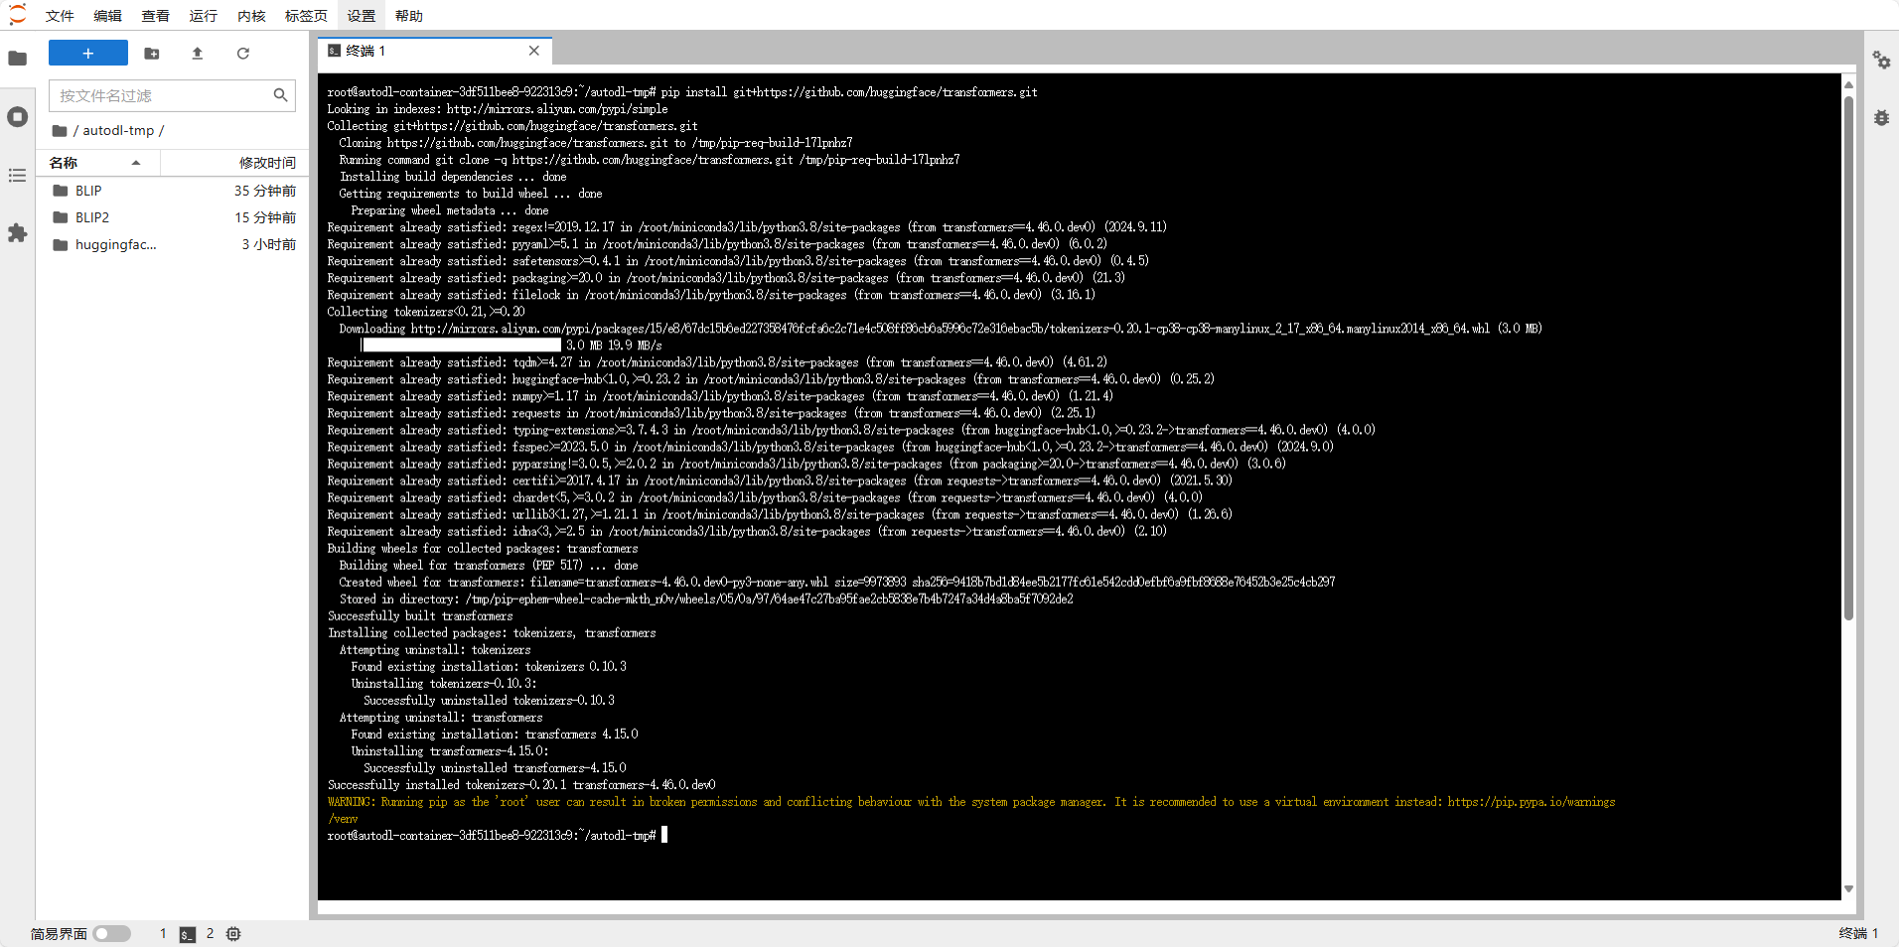Viewport: 1899px width, 947px height.
Task: Click the terminal count icon in status bar
Action: pos(188,934)
